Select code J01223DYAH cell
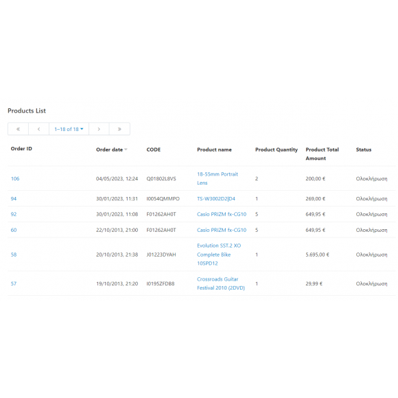Screen dimensions: 398x398 click(161, 255)
